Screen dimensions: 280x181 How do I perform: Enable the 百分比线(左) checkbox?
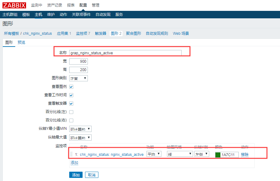point(71,112)
